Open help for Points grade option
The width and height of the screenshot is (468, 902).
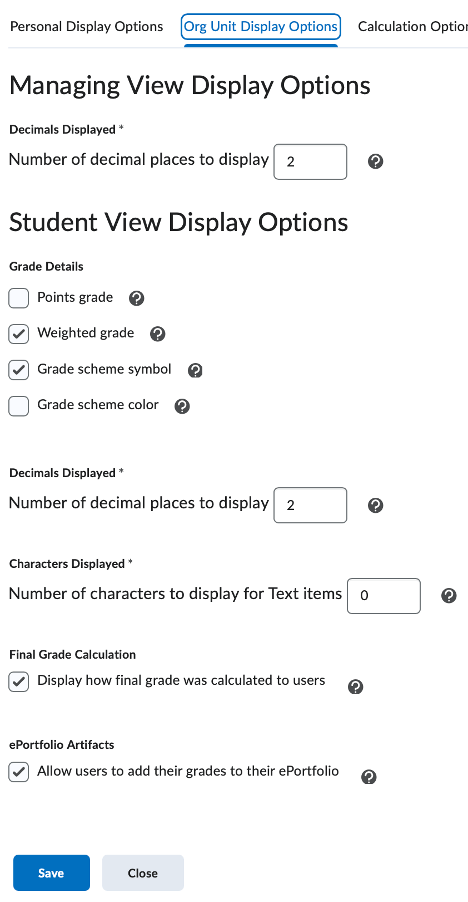pyautogui.click(x=137, y=298)
